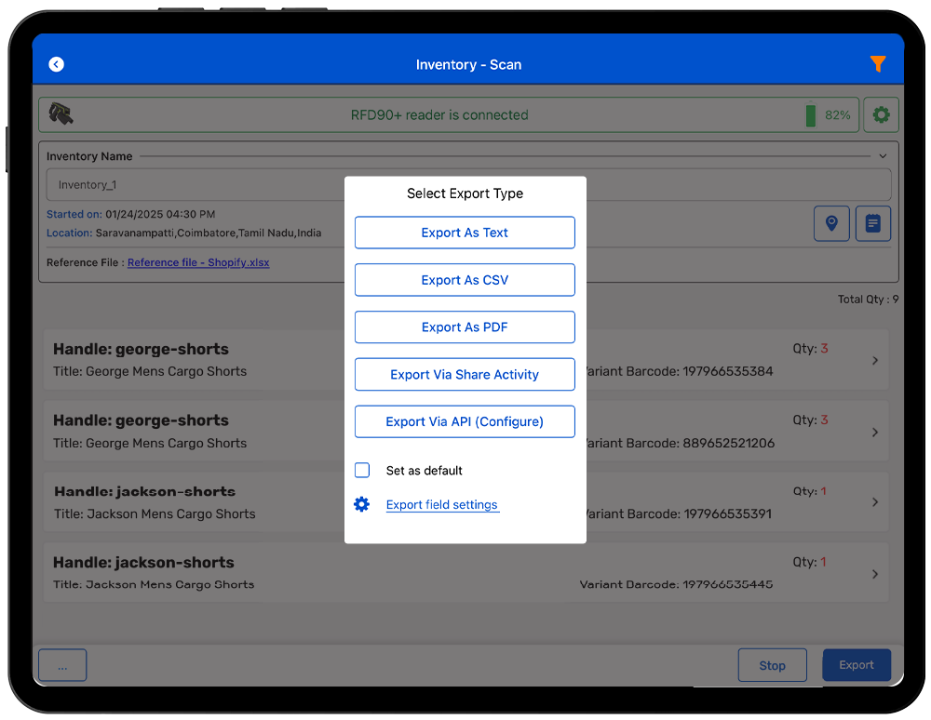Tap the back arrow icon in header

click(x=57, y=64)
